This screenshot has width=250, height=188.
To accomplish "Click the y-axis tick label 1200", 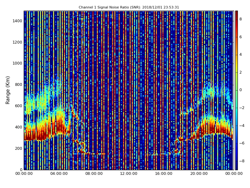I will 17,42.
